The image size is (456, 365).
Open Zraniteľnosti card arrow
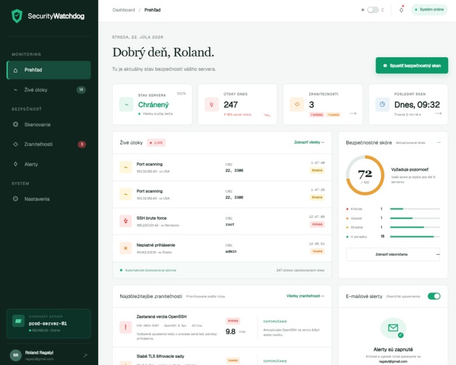coord(353,113)
